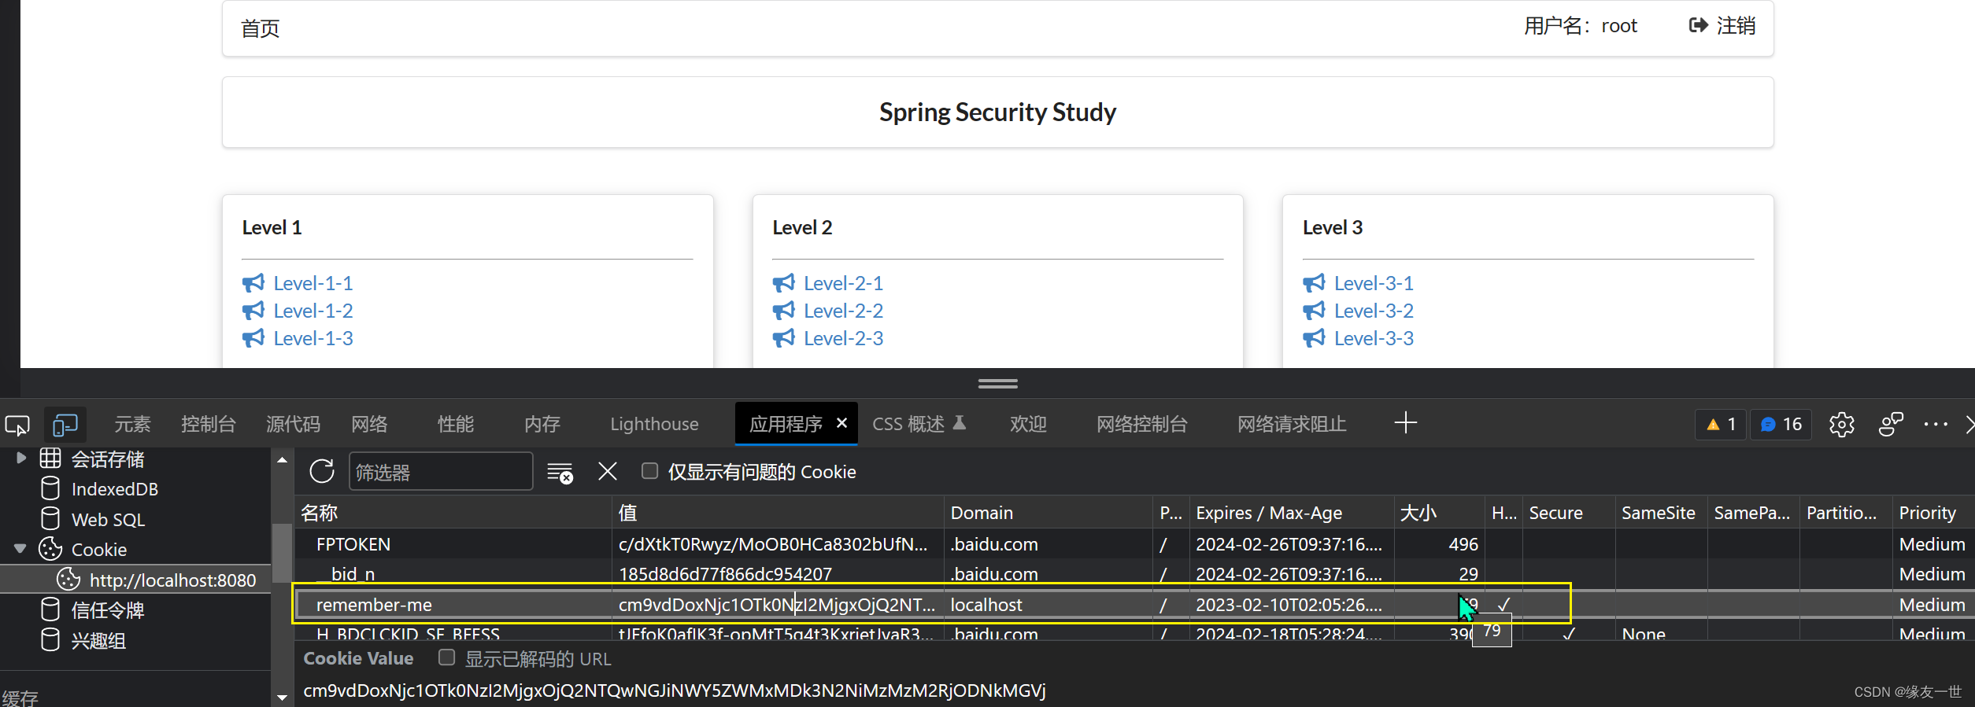Screen dimensions: 1975x707
Task: Clear all cookies with filter-delete icon
Action: 560,472
